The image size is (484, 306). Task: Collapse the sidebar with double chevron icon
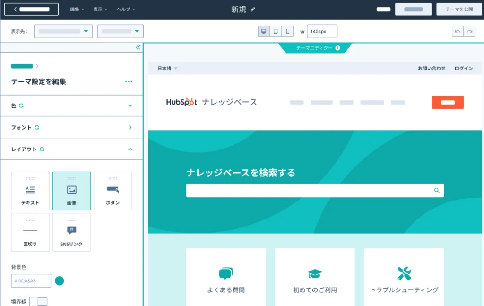click(x=138, y=47)
